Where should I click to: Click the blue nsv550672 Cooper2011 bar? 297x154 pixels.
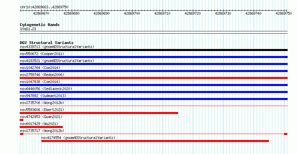[x=154, y=57]
